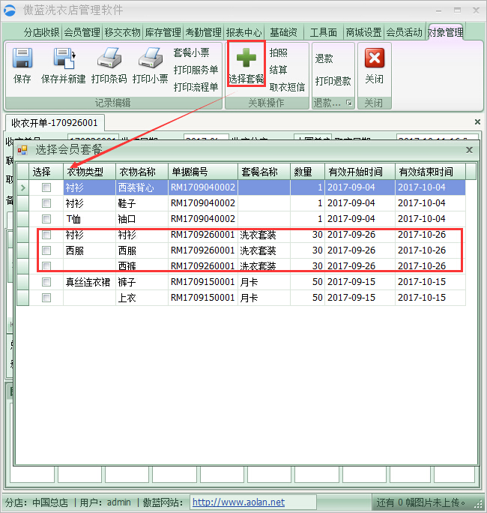The image size is (487, 513).
Task: Tick the checkbox in the 鞋子 row
Action: point(46,203)
